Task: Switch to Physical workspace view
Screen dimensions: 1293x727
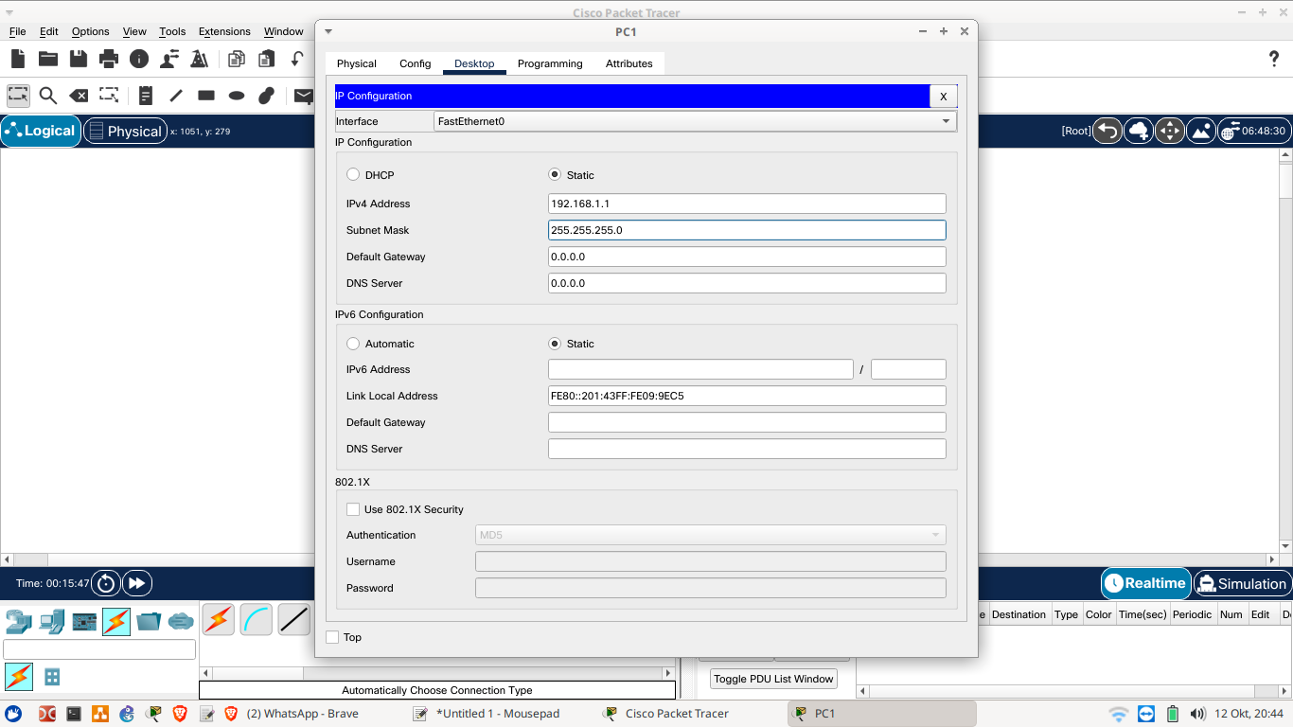Action: [126, 132]
